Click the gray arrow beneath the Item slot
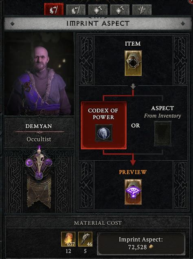 coord(133,86)
